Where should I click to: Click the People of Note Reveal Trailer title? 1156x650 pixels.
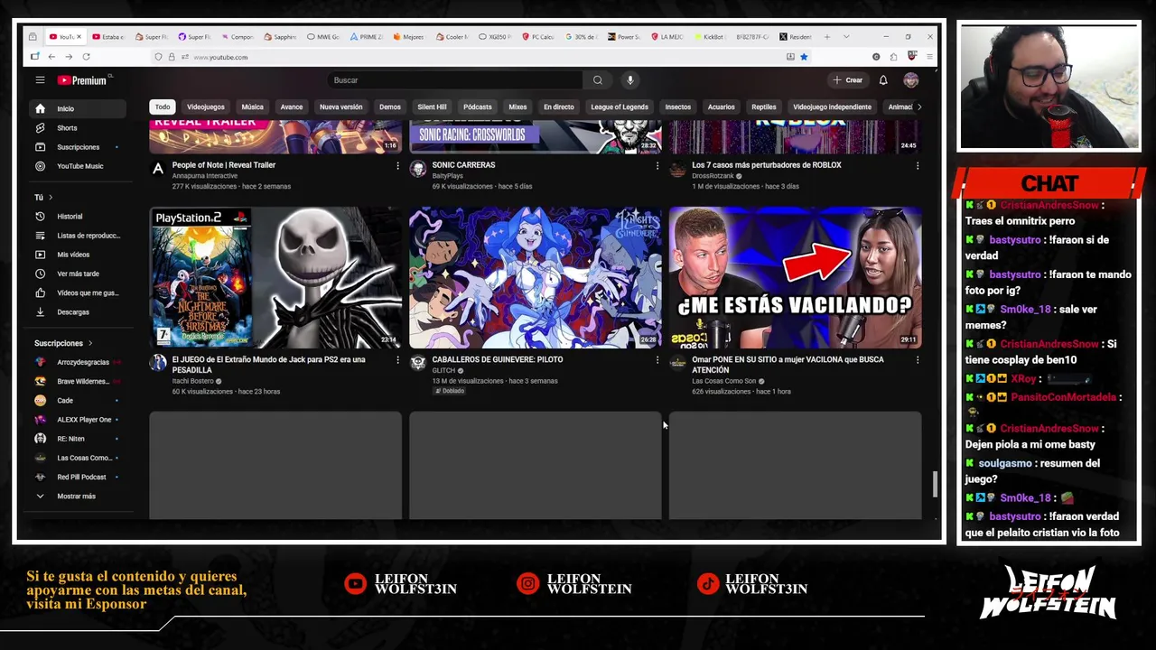(224, 165)
